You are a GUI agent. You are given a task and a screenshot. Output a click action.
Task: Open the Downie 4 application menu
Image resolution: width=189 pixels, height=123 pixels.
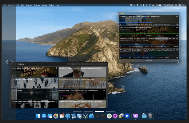point(11,5)
